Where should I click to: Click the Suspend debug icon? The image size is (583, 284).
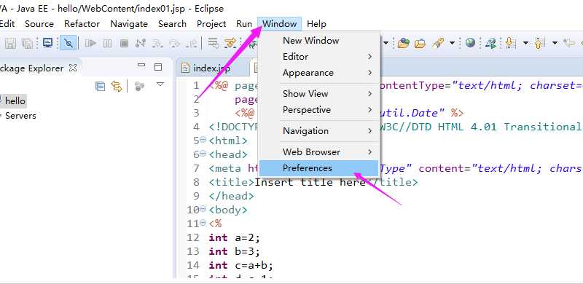pyautogui.click(x=107, y=44)
